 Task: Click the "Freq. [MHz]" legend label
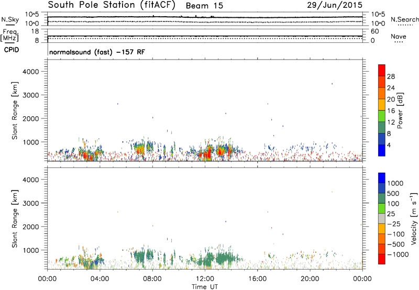(10, 36)
